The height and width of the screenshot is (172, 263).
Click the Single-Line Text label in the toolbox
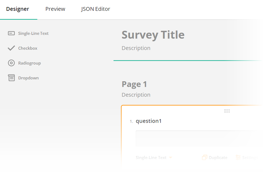click(33, 33)
